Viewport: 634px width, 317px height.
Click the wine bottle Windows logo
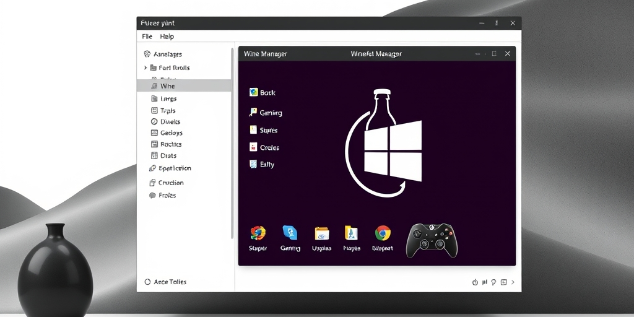tap(383, 143)
